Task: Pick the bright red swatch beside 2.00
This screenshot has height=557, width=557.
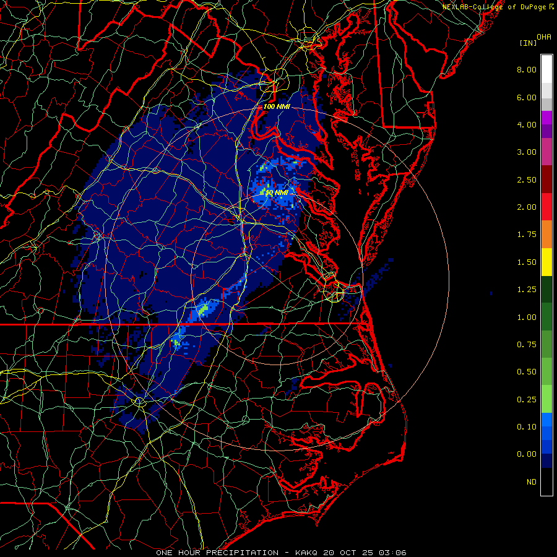Action: coord(546,207)
